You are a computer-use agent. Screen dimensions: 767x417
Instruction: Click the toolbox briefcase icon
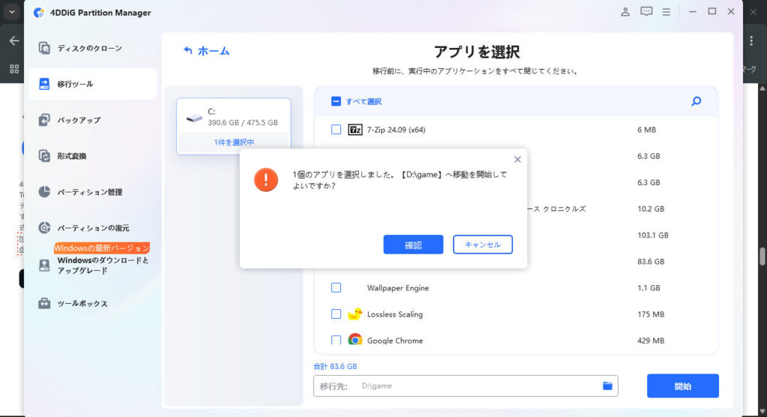pyautogui.click(x=44, y=303)
